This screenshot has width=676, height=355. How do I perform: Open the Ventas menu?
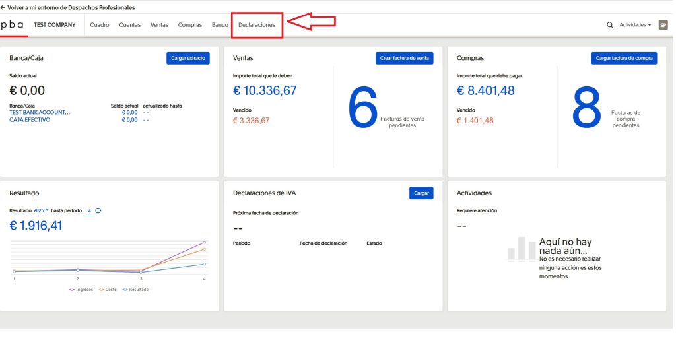coord(159,25)
